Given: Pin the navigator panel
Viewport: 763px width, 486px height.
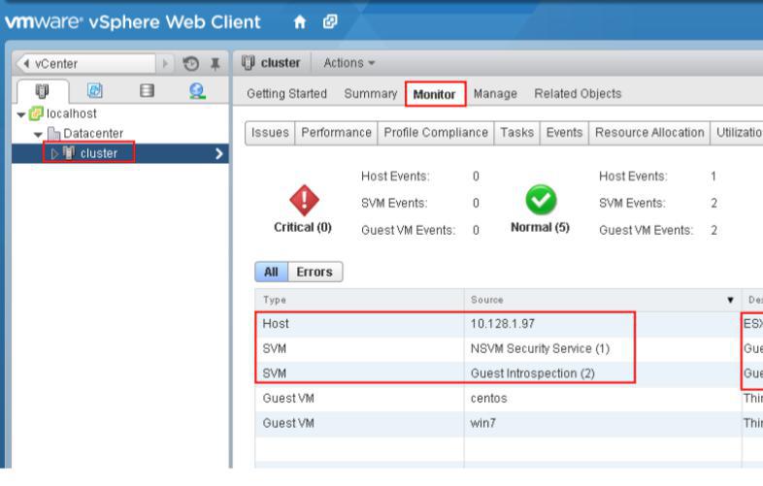Looking at the screenshot, I should pos(216,64).
